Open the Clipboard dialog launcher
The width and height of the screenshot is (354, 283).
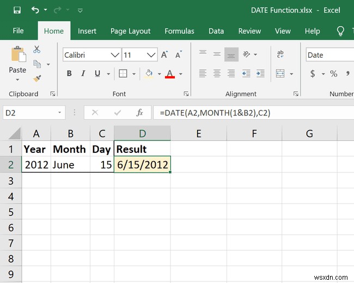[53, 94]
